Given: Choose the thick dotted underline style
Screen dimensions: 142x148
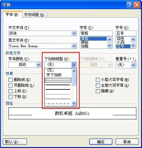Looking at the screenshot, I should 58,99.
